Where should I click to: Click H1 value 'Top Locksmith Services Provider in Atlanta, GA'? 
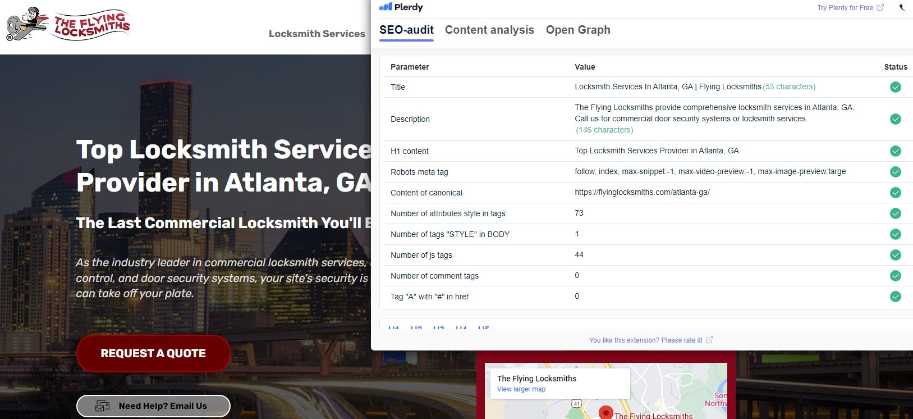[x=657, y=151]
